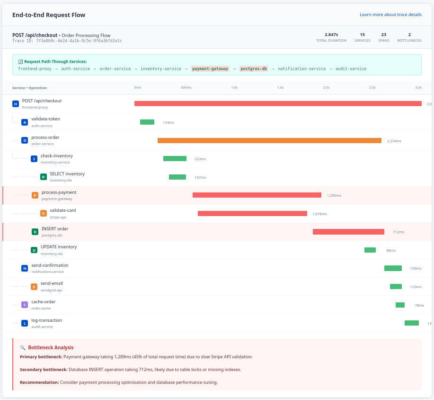Click the Bottlenecks count in the header stats
This screenshot has height=400, width=434.
409,35
